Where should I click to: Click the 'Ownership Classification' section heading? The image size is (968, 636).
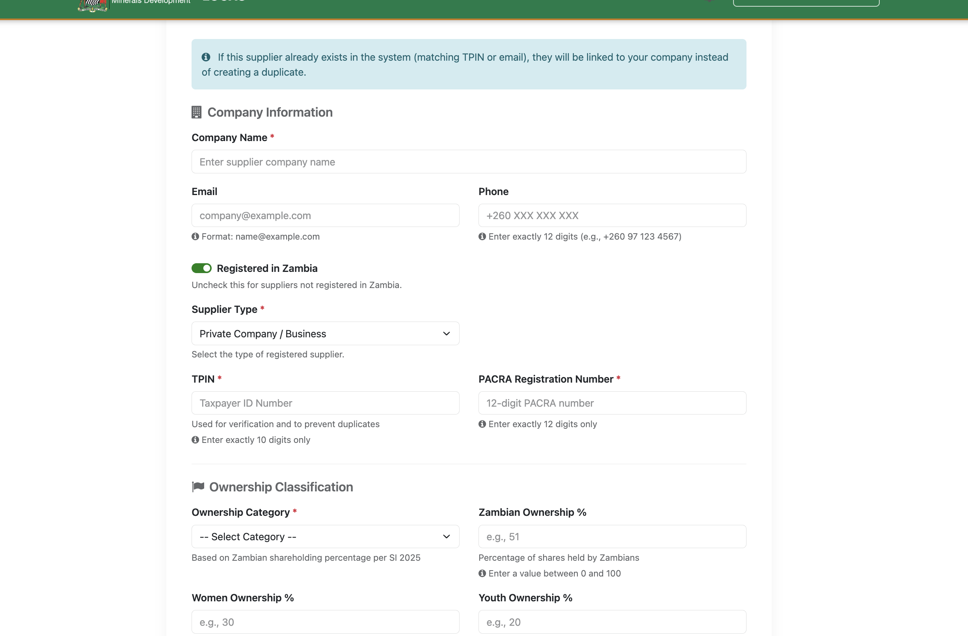[281, 487]
